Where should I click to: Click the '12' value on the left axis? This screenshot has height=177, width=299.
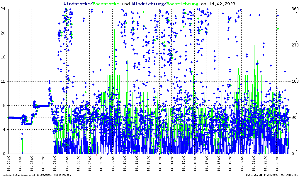(x=3, y=81)
